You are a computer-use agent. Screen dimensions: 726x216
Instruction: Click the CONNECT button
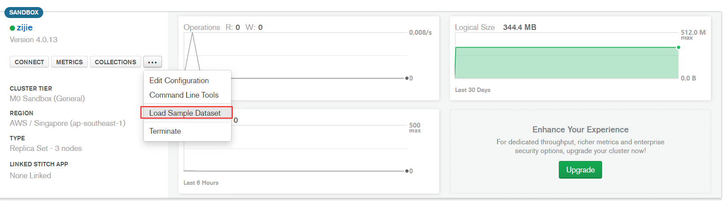(x=30, y=62)
